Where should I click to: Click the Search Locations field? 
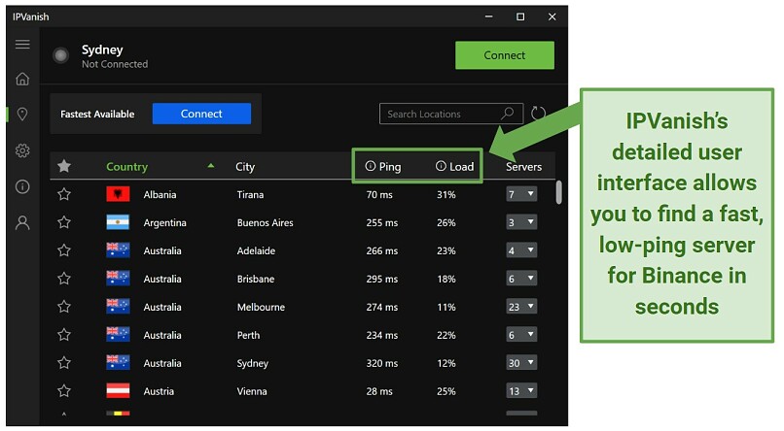click(451, 114)
